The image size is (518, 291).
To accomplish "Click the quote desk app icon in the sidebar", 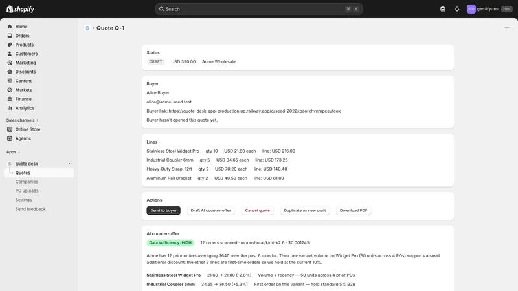I will pyautogui.click(x=10, y=164).
